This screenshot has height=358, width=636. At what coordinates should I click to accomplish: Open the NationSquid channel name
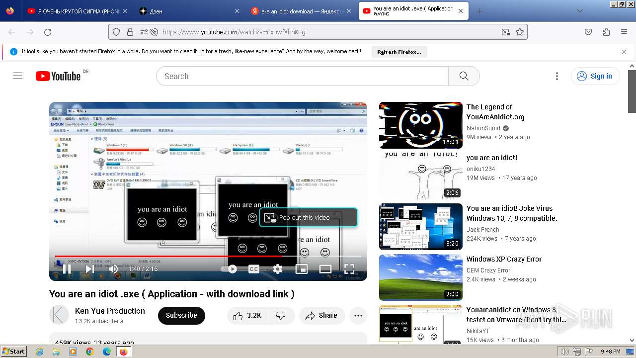[x=483, y=128]
